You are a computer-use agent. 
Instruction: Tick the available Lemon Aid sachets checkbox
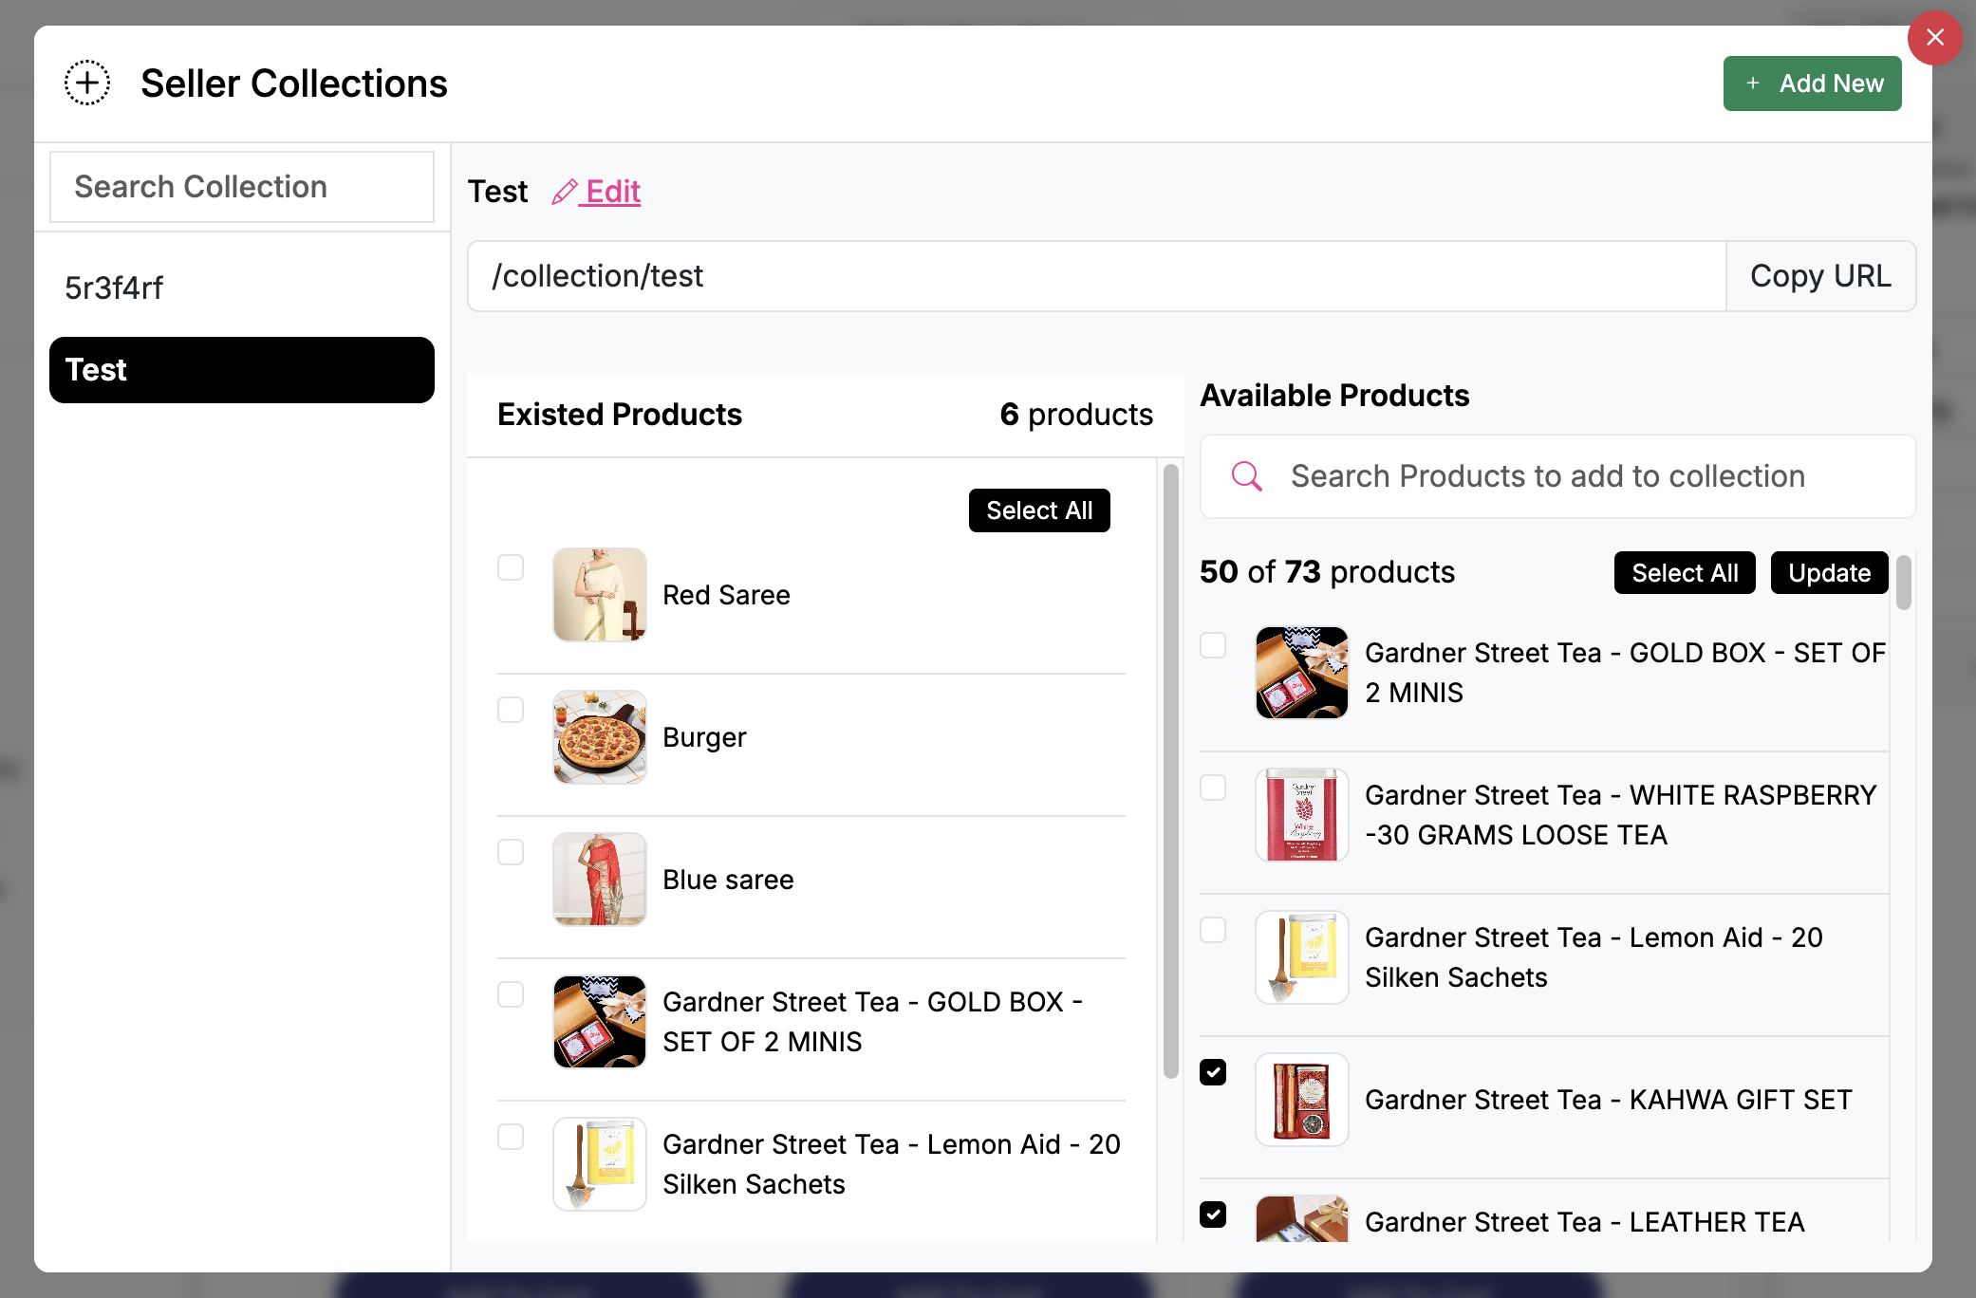[x=1213, y=930]
